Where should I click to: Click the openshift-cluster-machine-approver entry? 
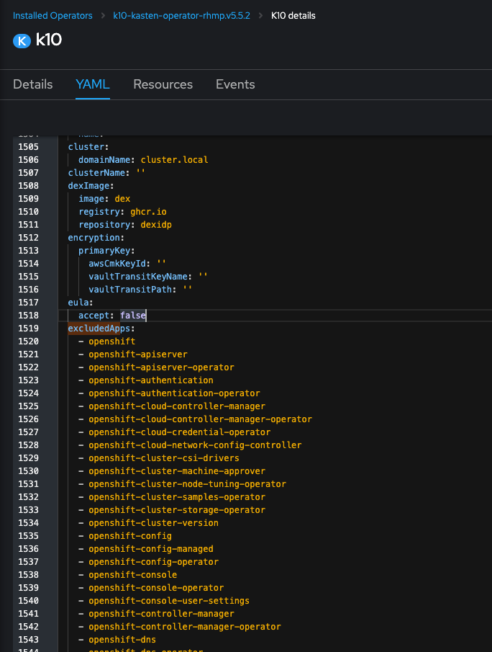[177, 470]
